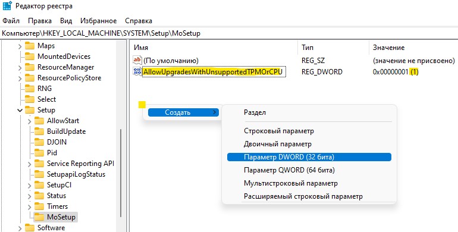
Task: Select the MoSetup folder icon
Action: [x=39, y=217]
